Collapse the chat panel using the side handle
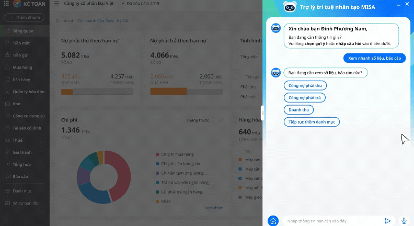 [x=263, y=112]
